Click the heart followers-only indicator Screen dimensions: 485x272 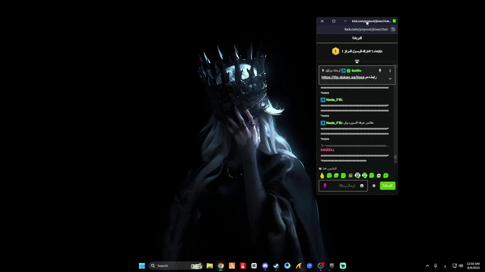[320, 169]
